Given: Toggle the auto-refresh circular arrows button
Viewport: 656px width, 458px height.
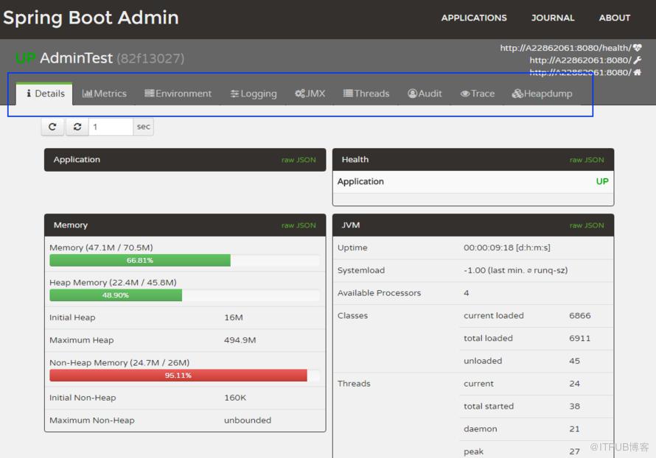Looking at the screenshot, I should 77,127.
